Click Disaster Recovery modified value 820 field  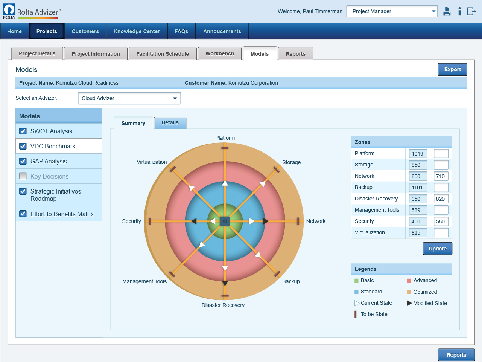(441, 199)
